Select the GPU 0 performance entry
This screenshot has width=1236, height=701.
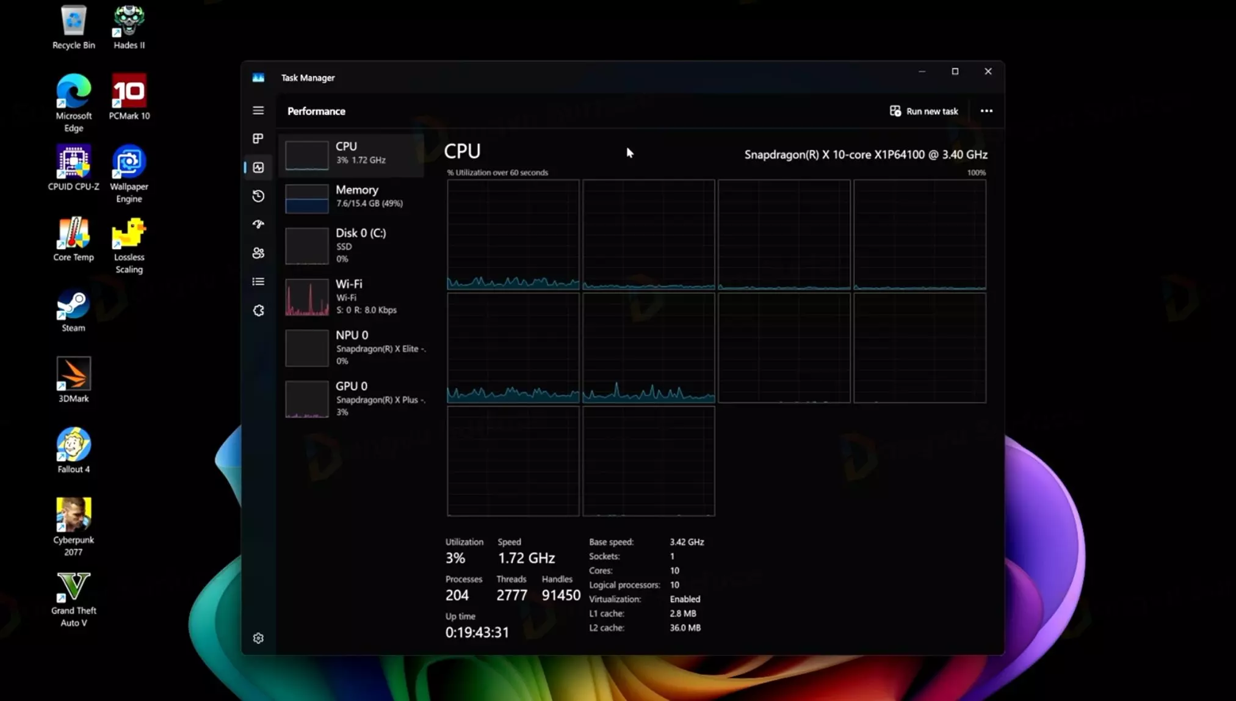point(352,399)
